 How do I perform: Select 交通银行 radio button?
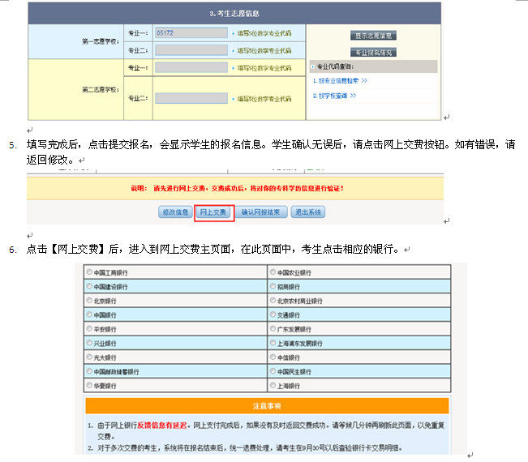click(x=273, y=314)
